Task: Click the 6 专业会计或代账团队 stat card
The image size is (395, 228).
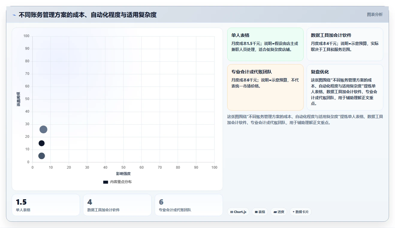Action: click(189, 205)
